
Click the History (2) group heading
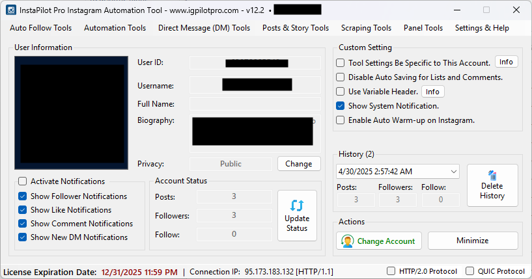tap(356, 154)
